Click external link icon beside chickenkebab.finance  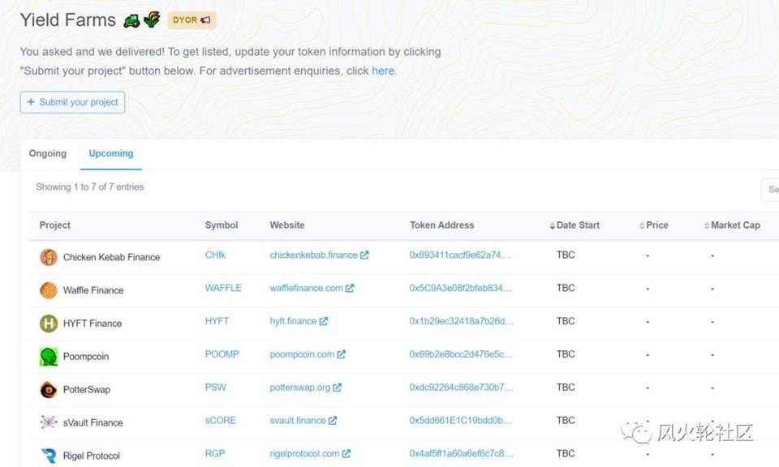pos(364,255)
